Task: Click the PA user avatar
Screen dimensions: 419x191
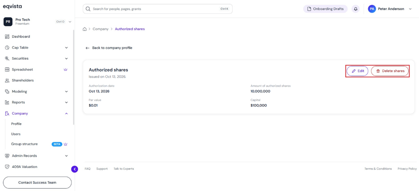Action: (372, 9)
